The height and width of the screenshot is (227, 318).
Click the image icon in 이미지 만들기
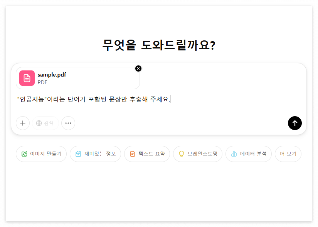(24, 154)
